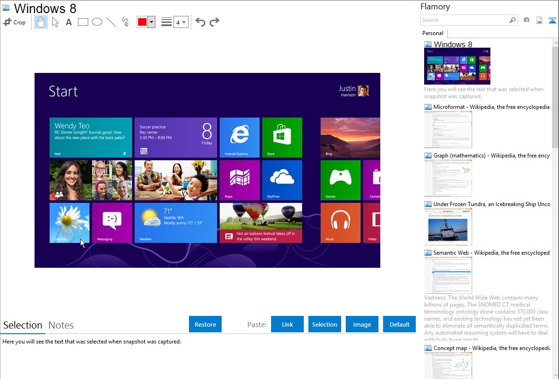The width and height of the screenshot is (559, 379).
Task: Click the Photos tile
Action: [x=176, y=180]
